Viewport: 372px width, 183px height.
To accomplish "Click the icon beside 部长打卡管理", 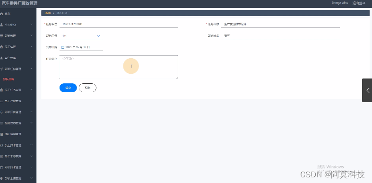I will (x=1, y=167).
